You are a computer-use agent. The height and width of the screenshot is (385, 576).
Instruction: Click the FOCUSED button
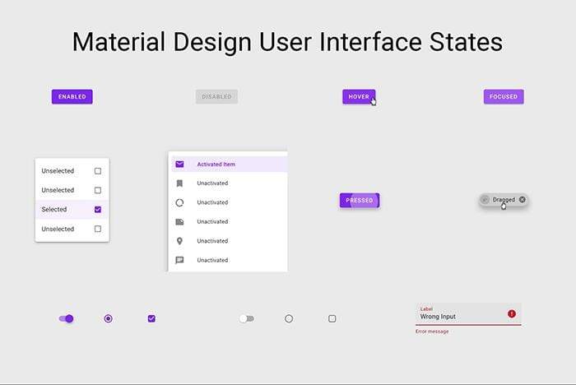504,97
